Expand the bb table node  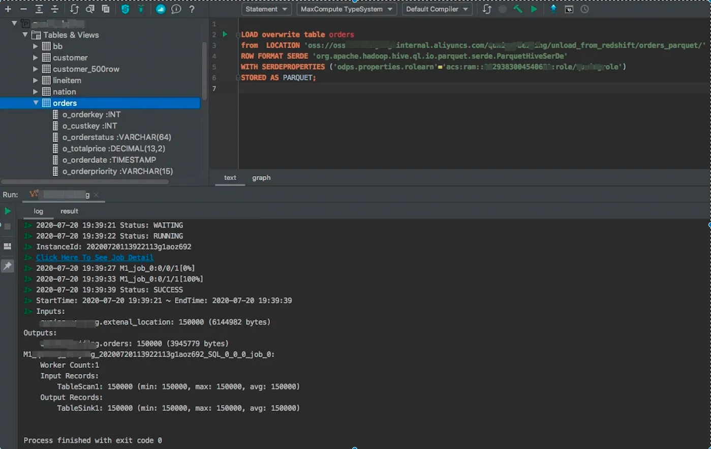(36, 46)
